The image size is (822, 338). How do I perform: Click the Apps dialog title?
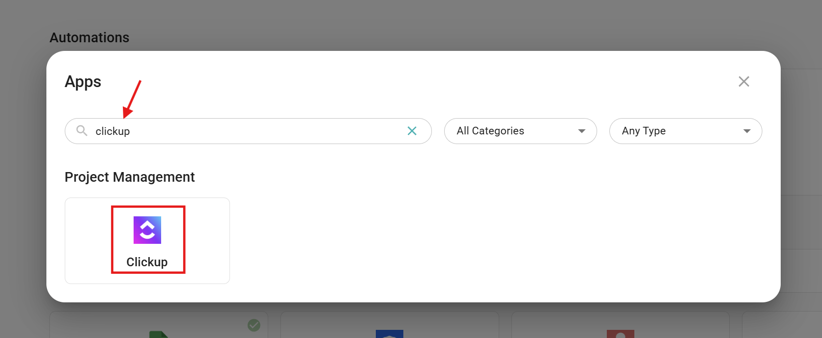click(x=83, y=82)
